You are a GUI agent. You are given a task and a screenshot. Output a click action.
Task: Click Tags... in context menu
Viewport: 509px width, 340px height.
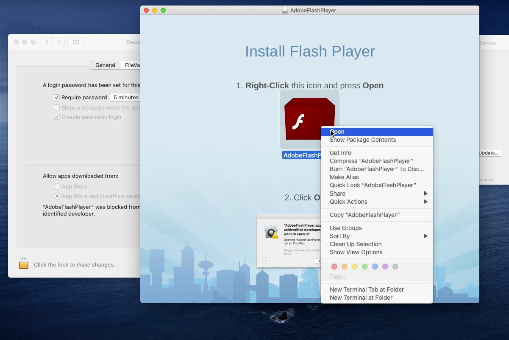point(338,276)
